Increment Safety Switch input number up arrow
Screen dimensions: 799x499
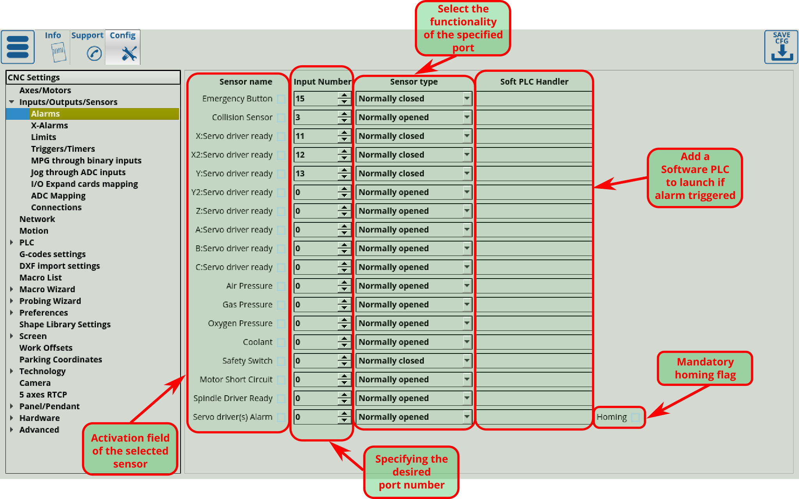click(344, 357)
